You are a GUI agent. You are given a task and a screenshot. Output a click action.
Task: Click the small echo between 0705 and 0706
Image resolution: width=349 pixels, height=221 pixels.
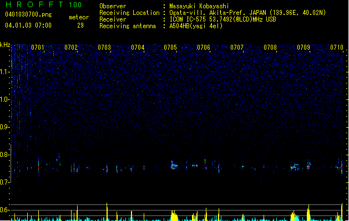[x=195, y=165]
